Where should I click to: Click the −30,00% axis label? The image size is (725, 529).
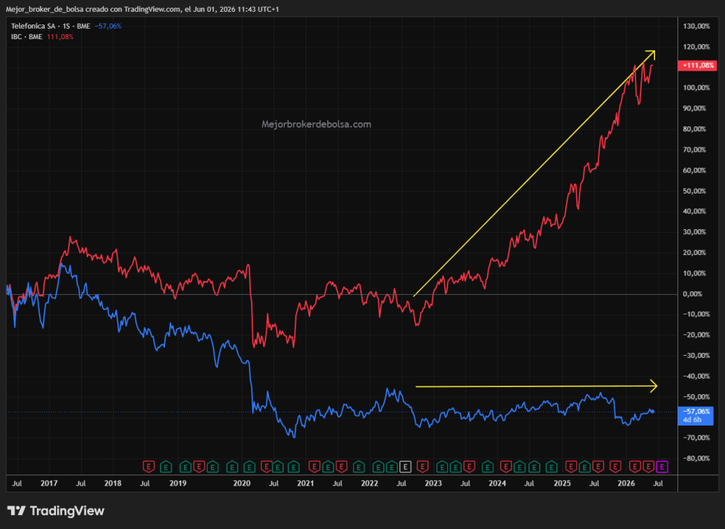(696, 355)
